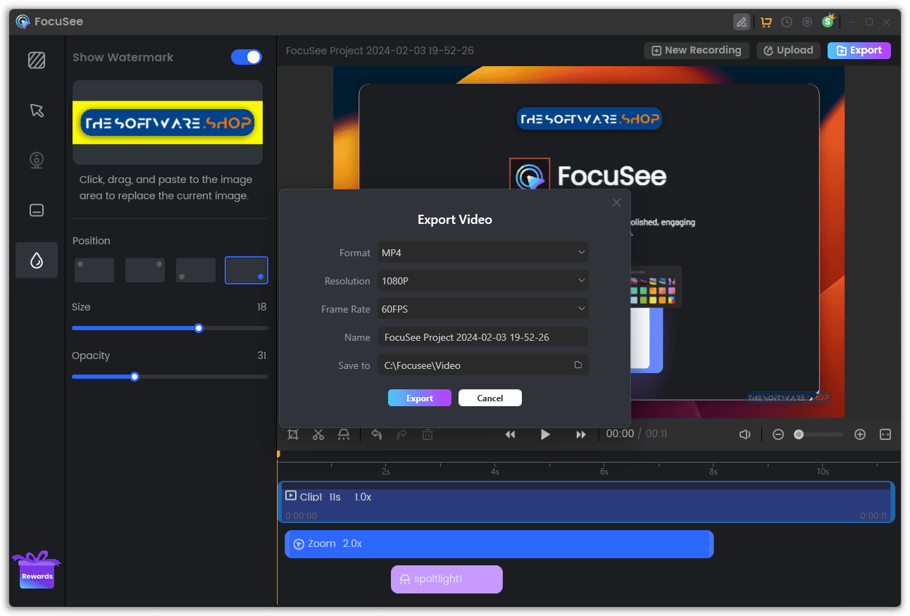
Task: Open the shopping cart icon
Action: coord(766,22)
